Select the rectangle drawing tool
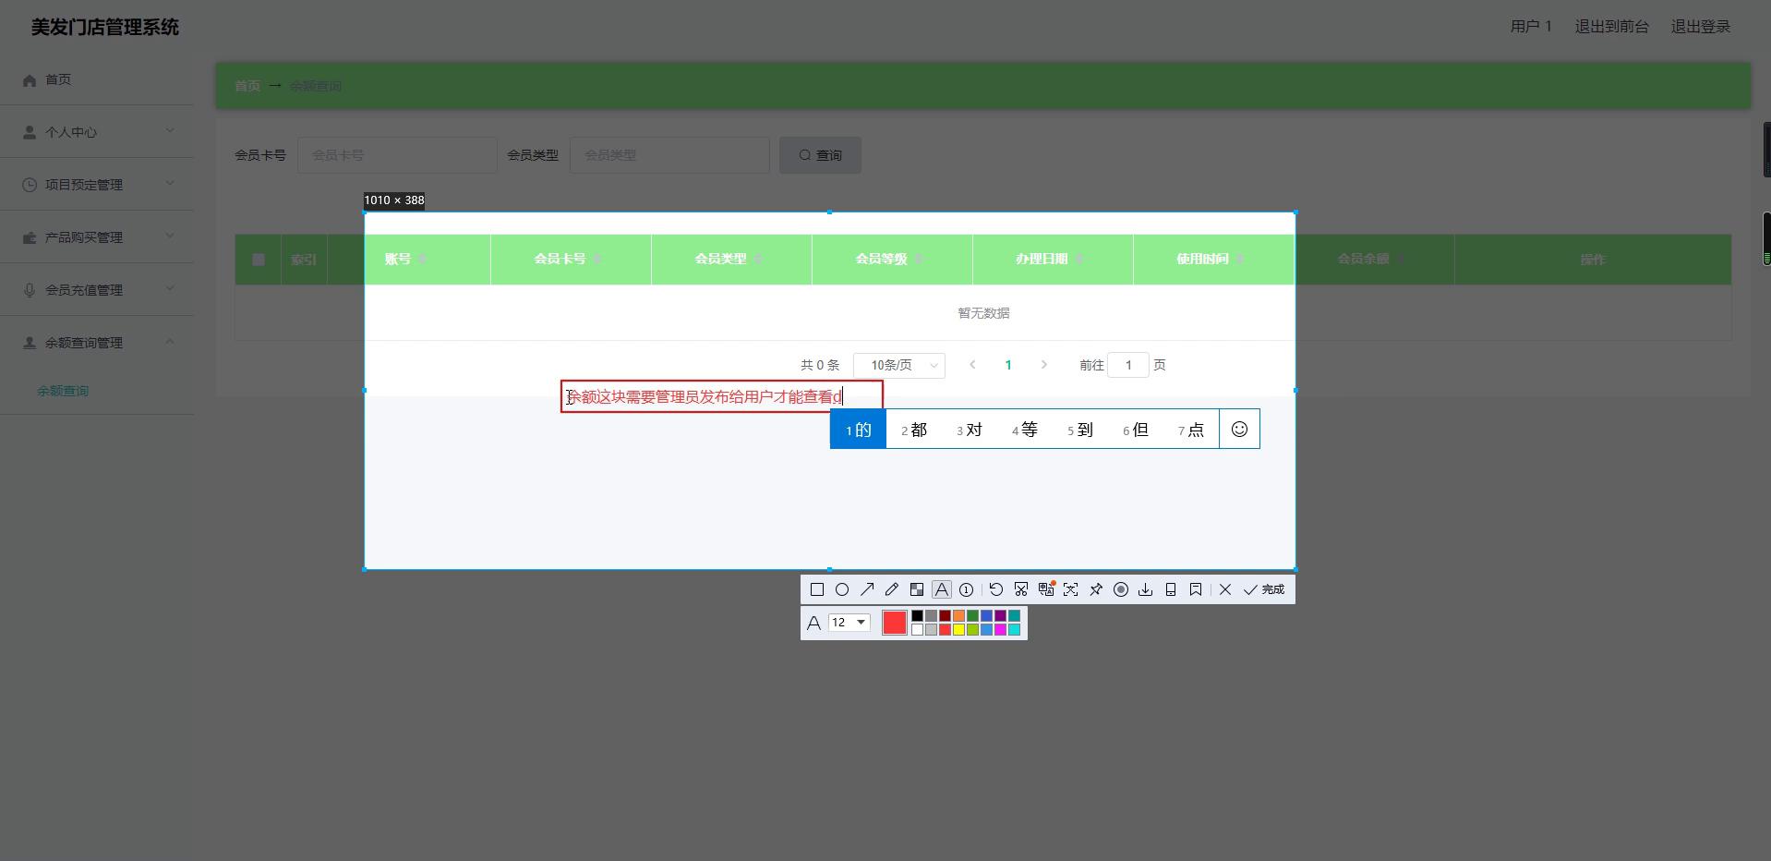This screenshot has height=861, width=1771. (x=817, y=589)
